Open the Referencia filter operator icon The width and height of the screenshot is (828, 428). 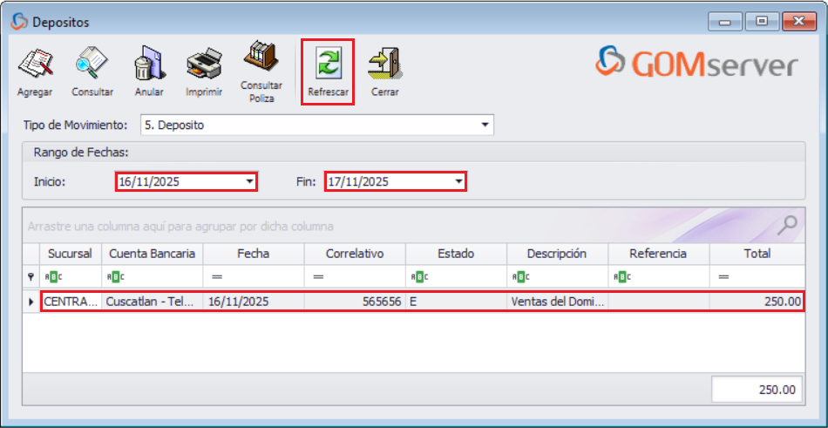point(622,276)
